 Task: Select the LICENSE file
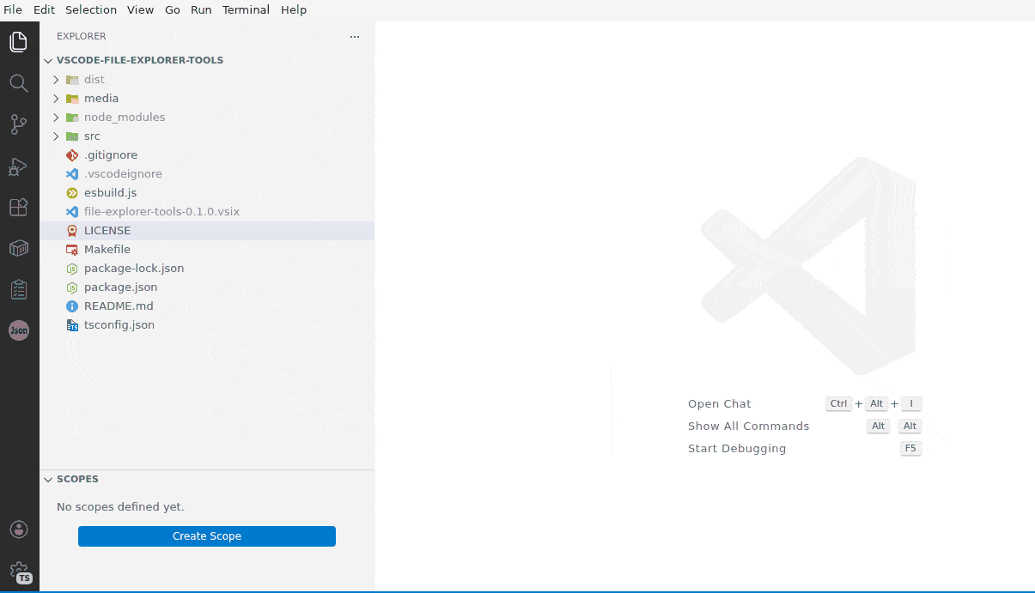107,230
